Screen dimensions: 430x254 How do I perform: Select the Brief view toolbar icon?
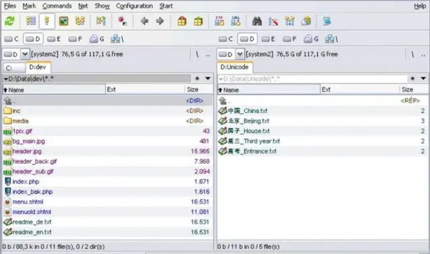click(x=31, y=21)
